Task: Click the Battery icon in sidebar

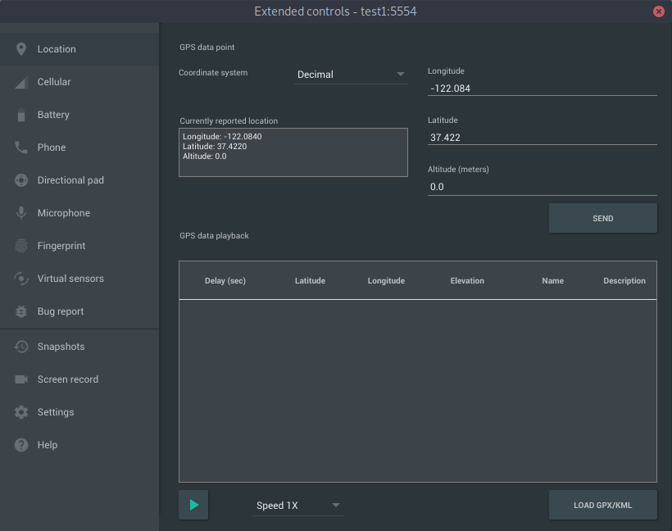Action: click(x=21, y=115)
